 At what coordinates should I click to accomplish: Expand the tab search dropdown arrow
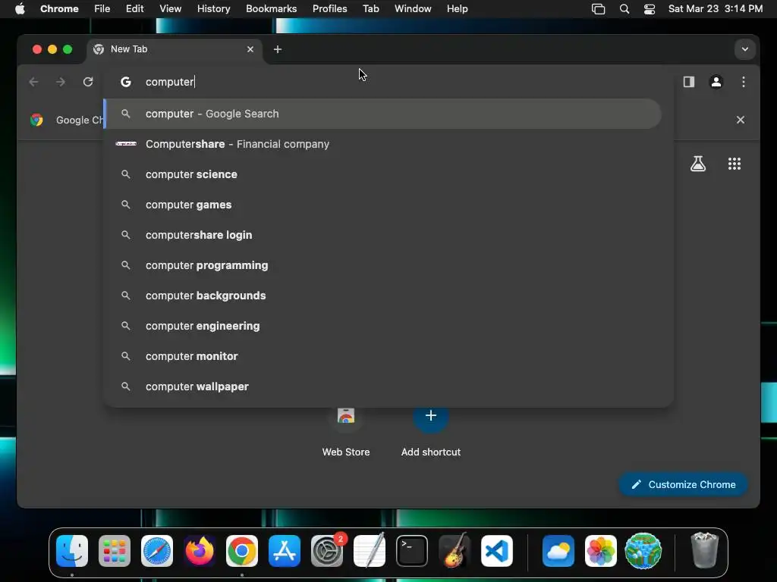point(745,49)
